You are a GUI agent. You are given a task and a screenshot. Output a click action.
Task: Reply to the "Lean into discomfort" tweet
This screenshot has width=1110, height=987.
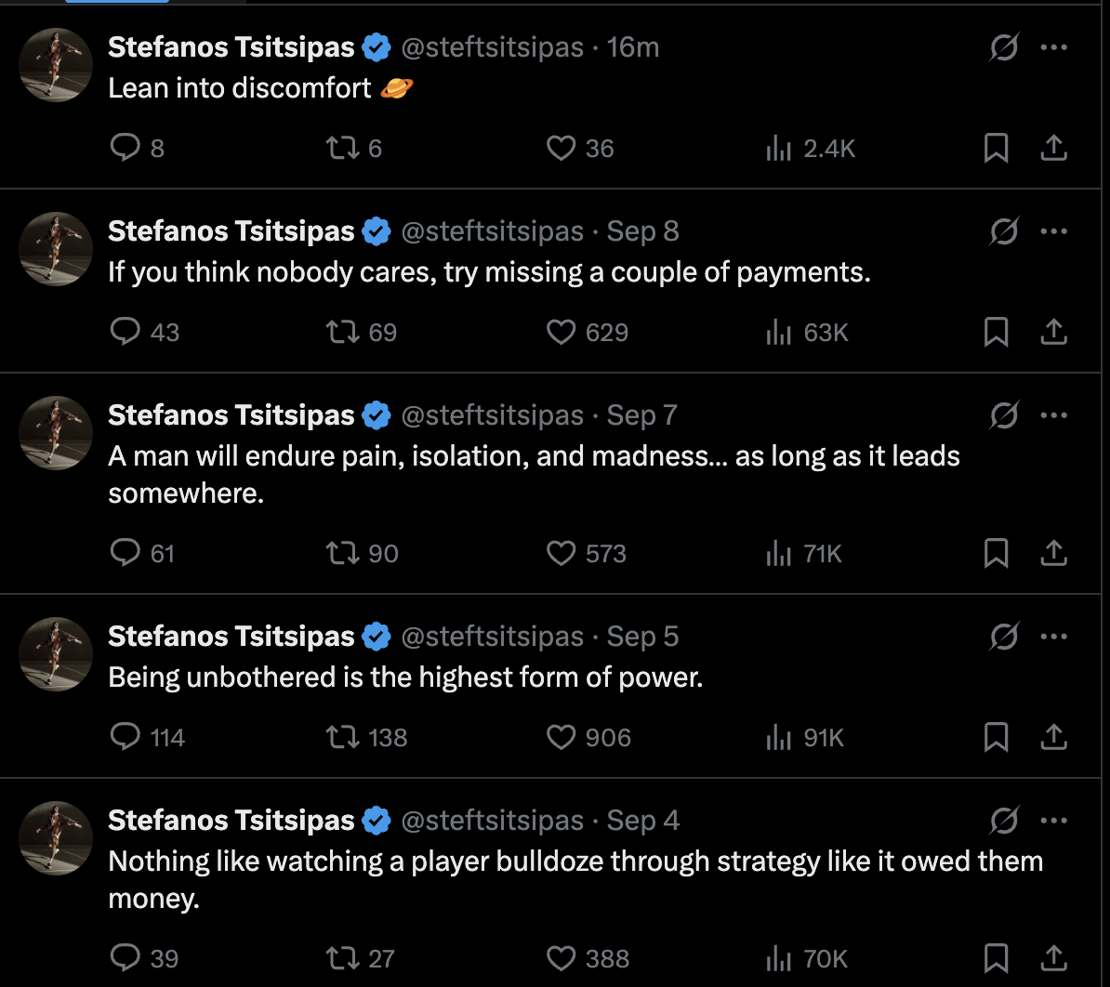(x=125, y=149)
